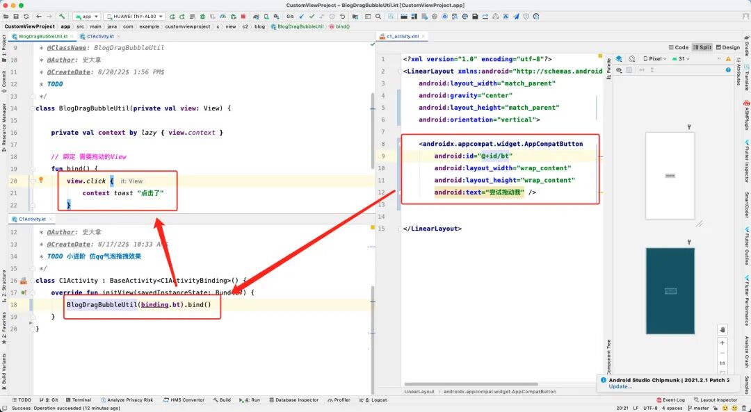Click the horizontal scrollbar under XML editor

point(471,384)
